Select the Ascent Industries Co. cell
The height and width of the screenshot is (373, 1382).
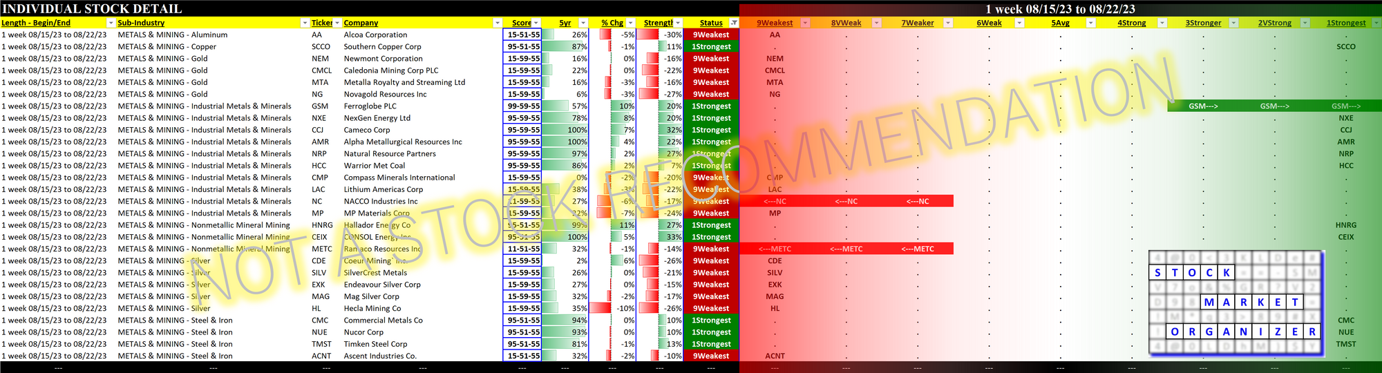point(380,356)
